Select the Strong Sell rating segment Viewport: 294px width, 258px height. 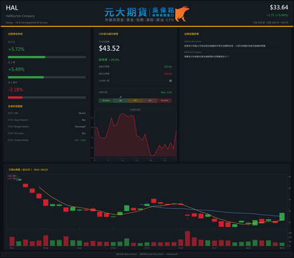(165, 101)
